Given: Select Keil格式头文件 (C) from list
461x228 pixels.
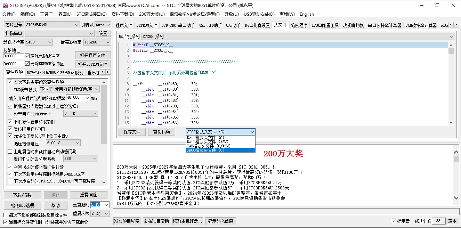Looking at the screenshot, I should tap(221, 138).
